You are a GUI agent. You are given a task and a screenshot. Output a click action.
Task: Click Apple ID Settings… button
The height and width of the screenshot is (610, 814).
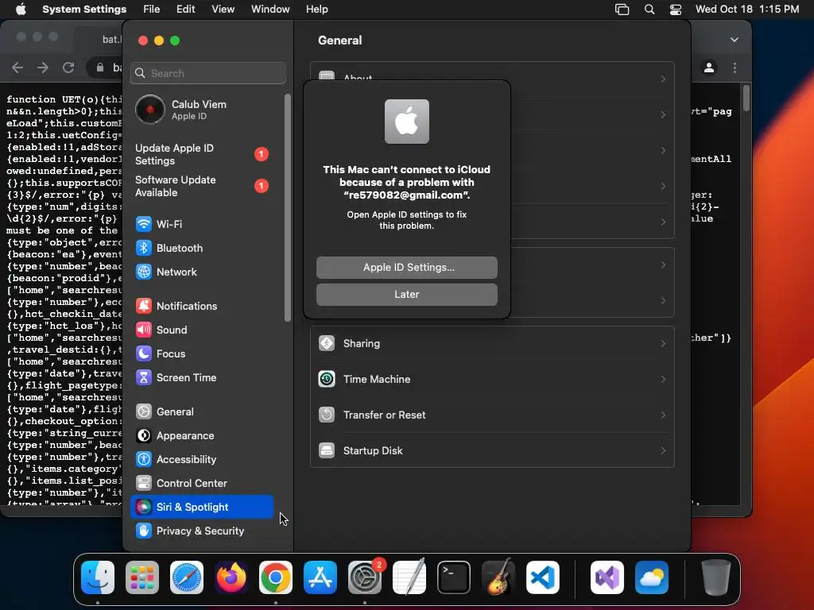[407, 267]
